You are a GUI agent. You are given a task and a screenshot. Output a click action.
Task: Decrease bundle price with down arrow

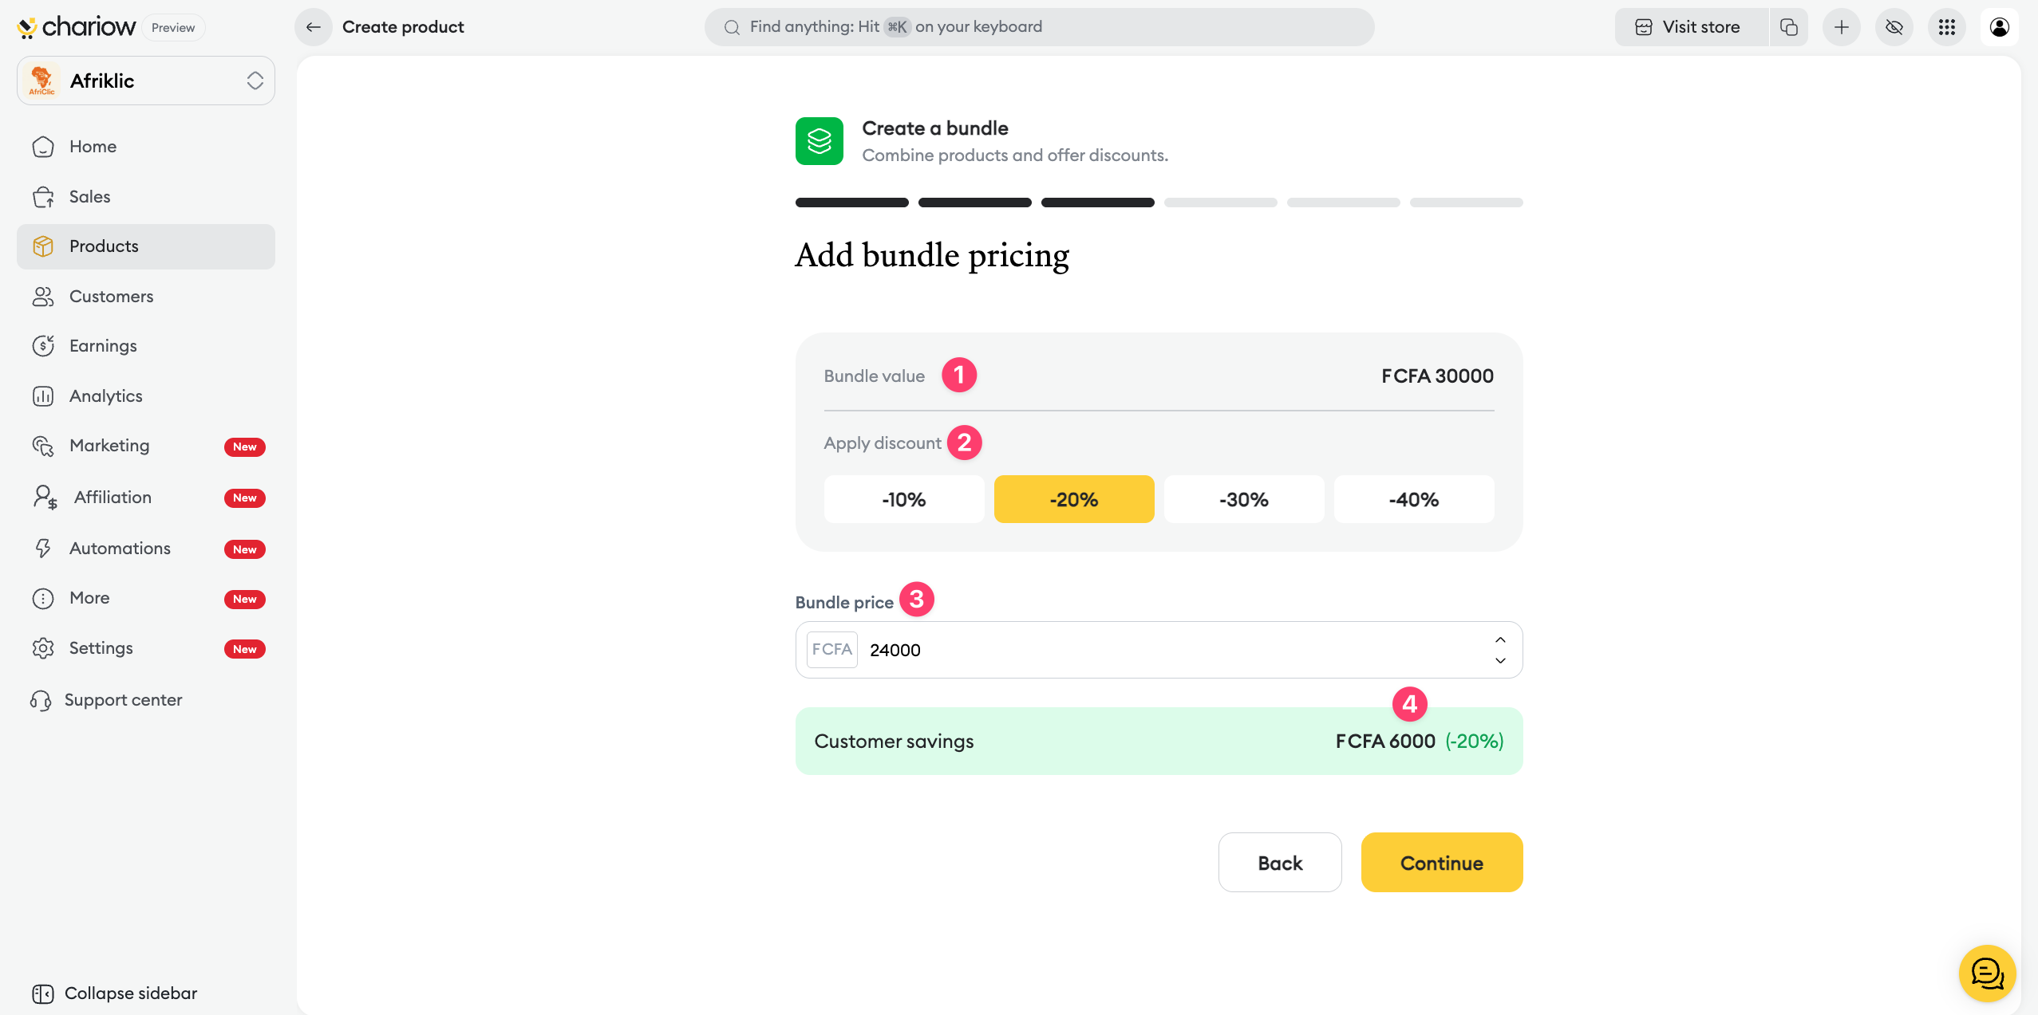point(1500,660)
